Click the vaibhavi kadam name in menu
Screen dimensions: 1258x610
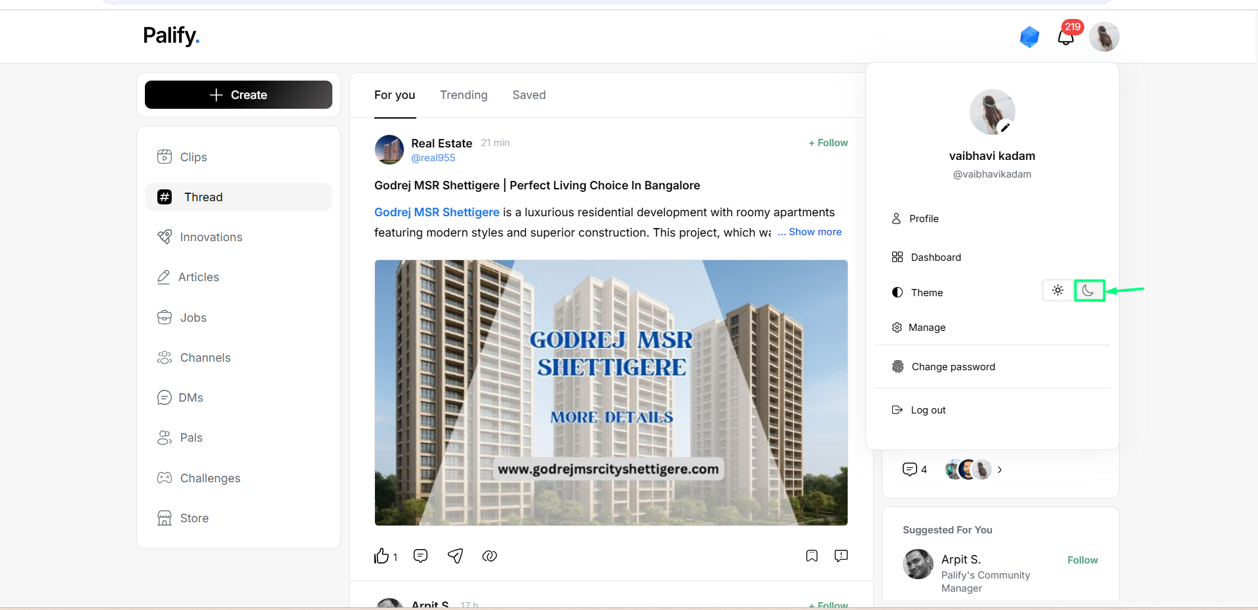(x=992, y=156)
